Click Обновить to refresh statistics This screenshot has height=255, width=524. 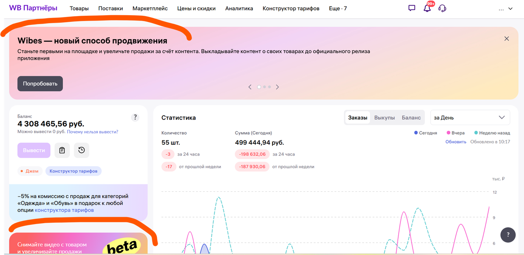[455, 141]
